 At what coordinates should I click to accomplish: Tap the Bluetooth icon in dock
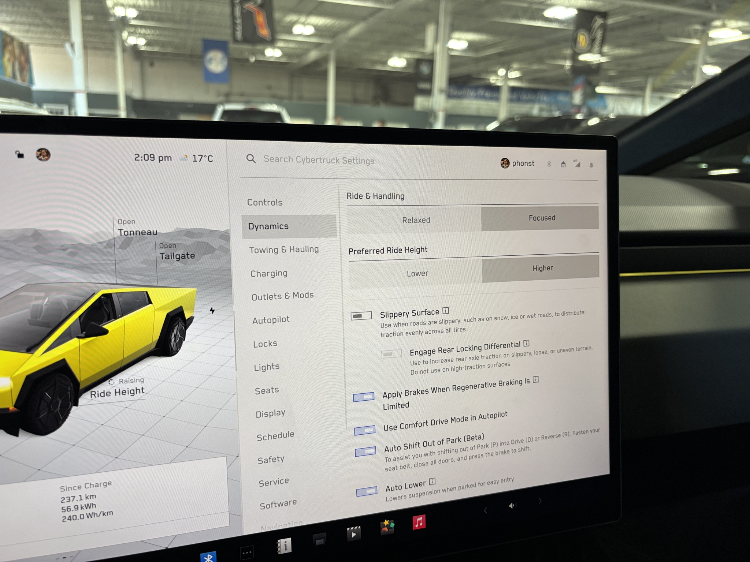208,557
